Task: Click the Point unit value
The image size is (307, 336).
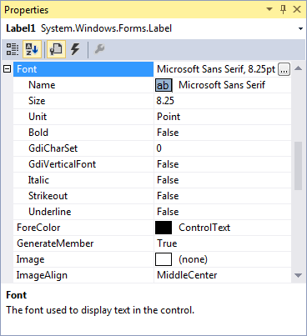Action: click(x=169, y=117)
